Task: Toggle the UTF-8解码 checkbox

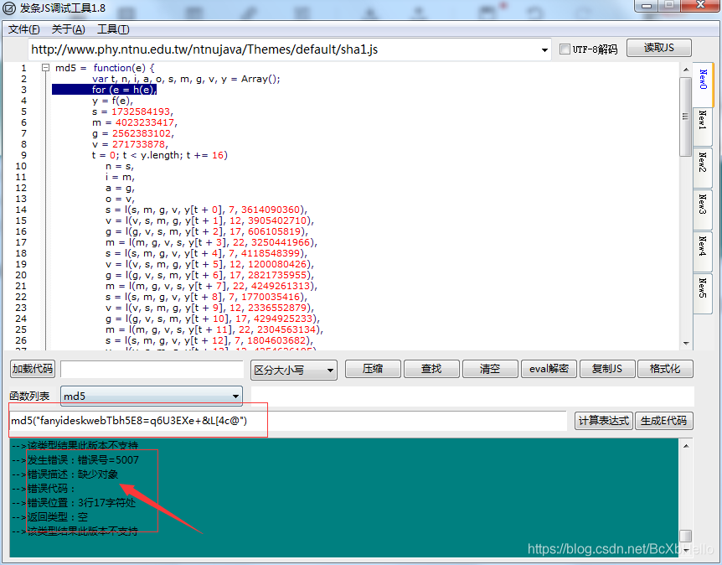Action: pos(565,49)
